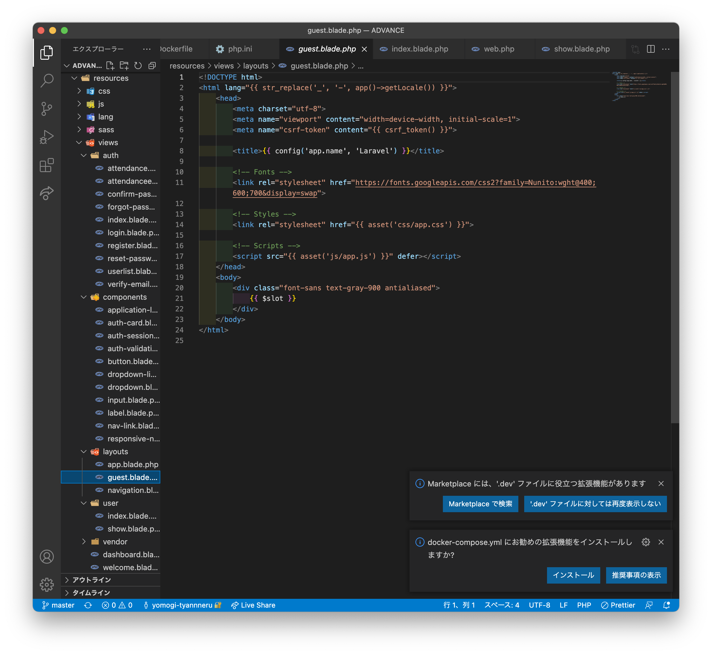712x655 pixels.
Task: Collapse all folders in explorer
Action: (x=152, y=66)
